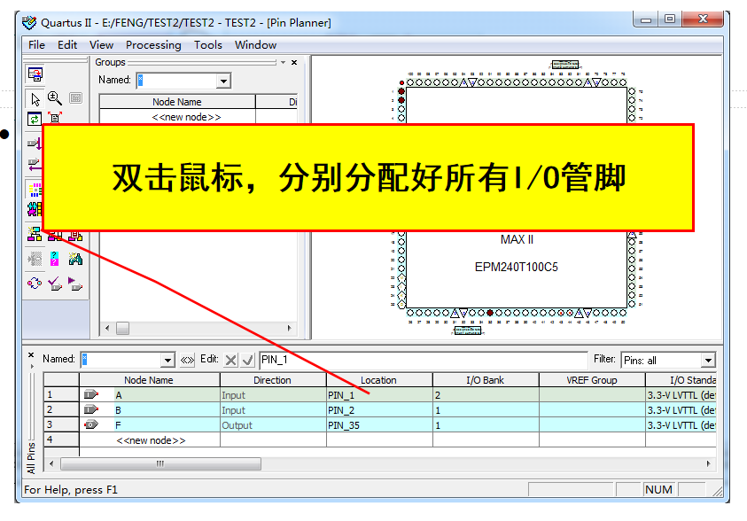Select location cell PIN_2
Image resolution: width=747 pixels, height=521 pixels.
(x=379, y=410)
